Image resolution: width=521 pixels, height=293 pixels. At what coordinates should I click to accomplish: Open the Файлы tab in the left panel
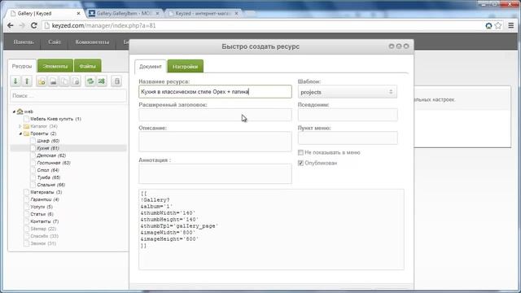click(88, 66)
